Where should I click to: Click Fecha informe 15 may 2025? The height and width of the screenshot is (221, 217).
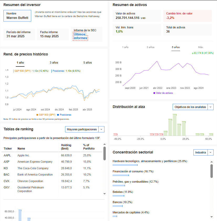click(53, 34)
